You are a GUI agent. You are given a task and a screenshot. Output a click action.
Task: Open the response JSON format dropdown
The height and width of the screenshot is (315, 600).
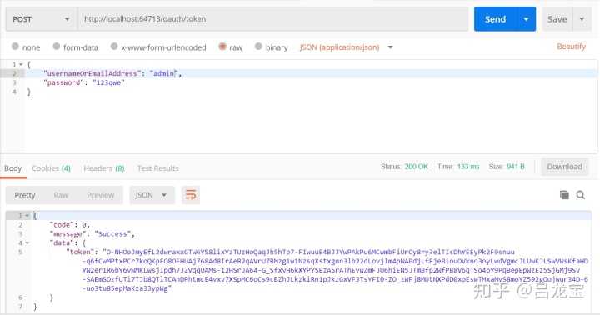152,195
